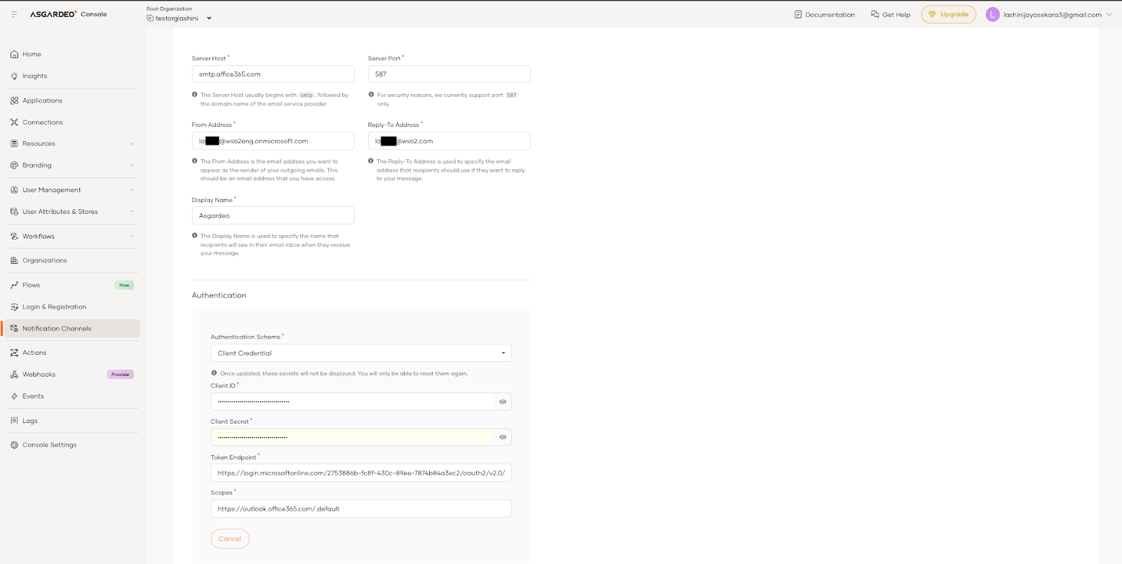Click the Webhooks icon in sidebar

[14, 375]
